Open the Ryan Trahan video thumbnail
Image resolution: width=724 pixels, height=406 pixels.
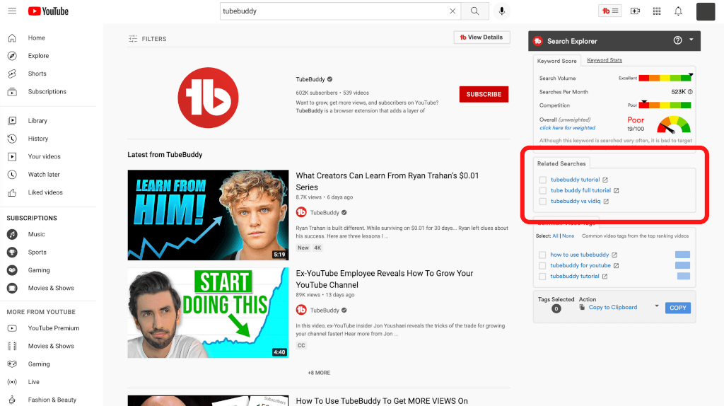(208, 215)
